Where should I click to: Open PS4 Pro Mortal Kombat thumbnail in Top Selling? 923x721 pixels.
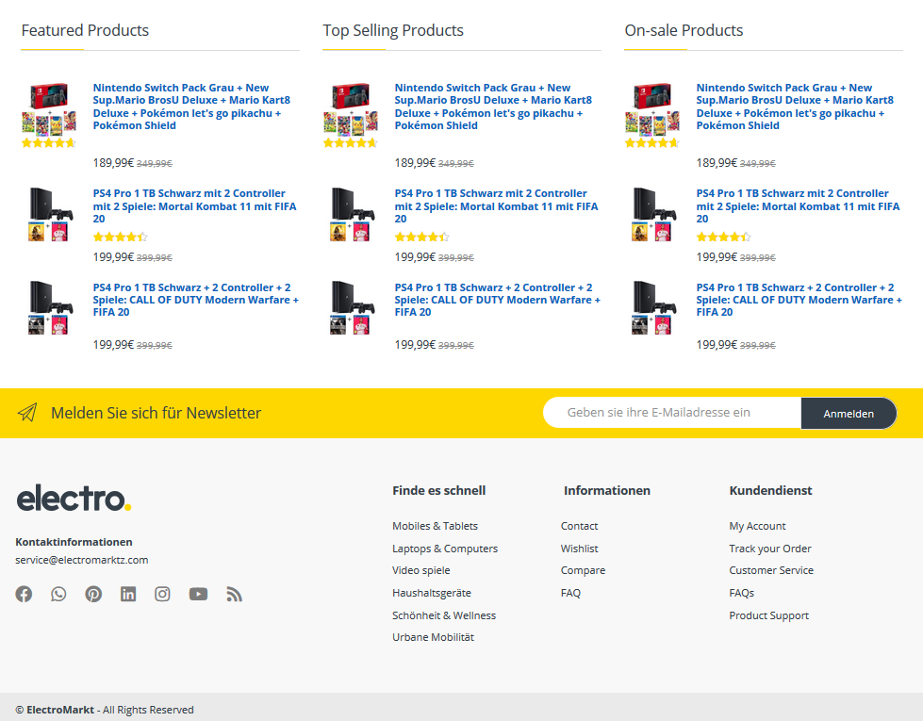tap(351, 215)
